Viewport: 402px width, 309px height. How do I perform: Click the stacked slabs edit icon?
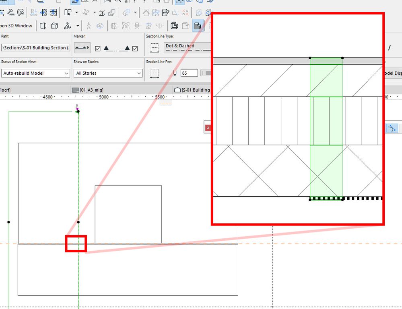tap(166, 12)
